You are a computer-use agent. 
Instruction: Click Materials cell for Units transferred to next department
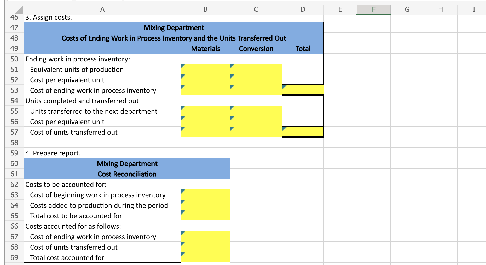coord(205,111)
